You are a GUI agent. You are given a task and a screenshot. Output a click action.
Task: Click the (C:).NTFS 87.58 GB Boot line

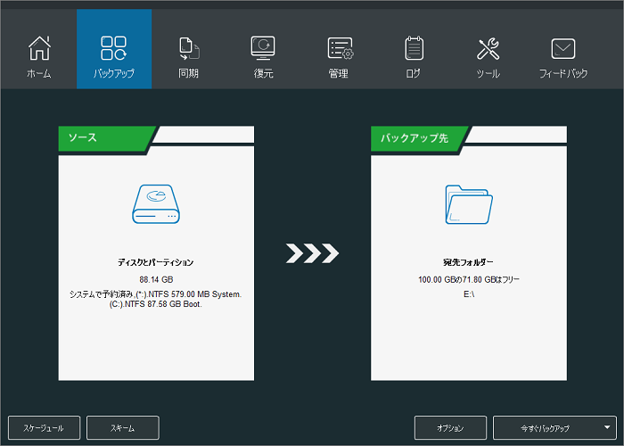(156, 304)
